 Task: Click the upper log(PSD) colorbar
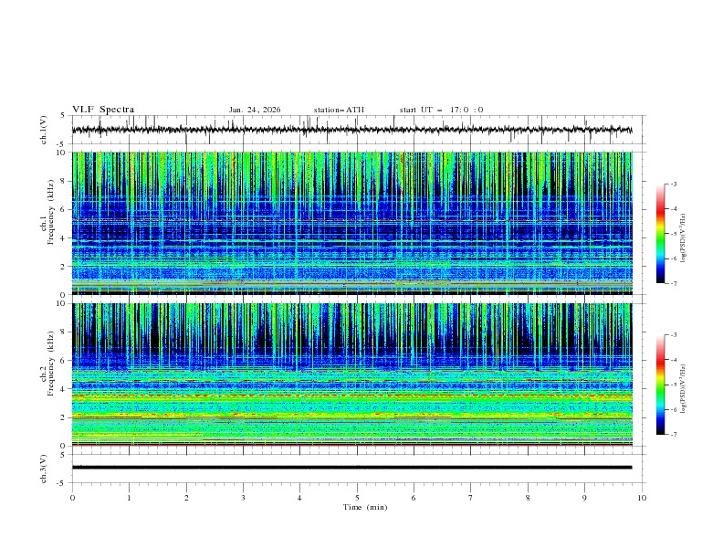pos(660,234)
